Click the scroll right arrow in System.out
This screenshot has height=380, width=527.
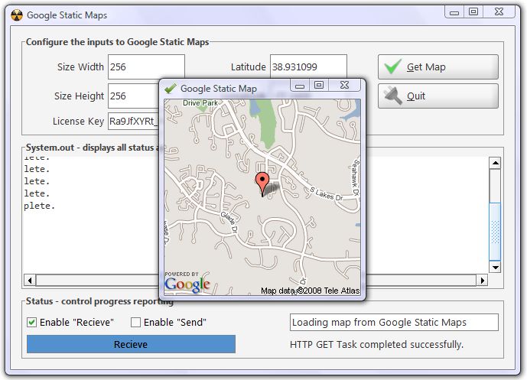(x=483, y=280)
